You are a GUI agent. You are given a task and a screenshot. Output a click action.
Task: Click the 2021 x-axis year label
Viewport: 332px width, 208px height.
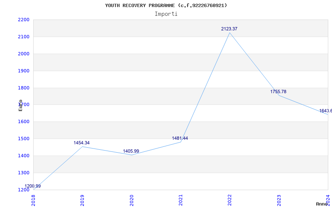tap(181, 201)
